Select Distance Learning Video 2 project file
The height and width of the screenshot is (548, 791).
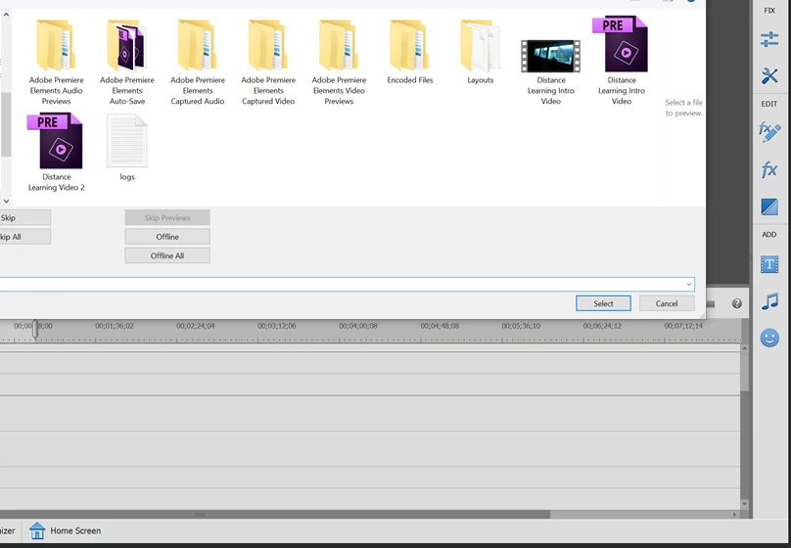(x=56, y=153)
